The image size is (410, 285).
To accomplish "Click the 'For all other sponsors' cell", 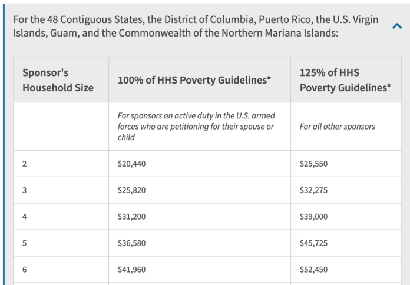I will pos(338,127).
